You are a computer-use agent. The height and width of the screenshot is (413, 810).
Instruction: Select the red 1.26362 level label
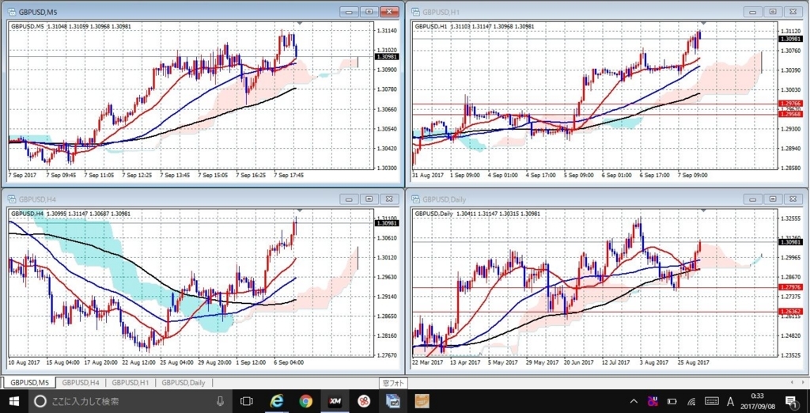pos(790,312)
